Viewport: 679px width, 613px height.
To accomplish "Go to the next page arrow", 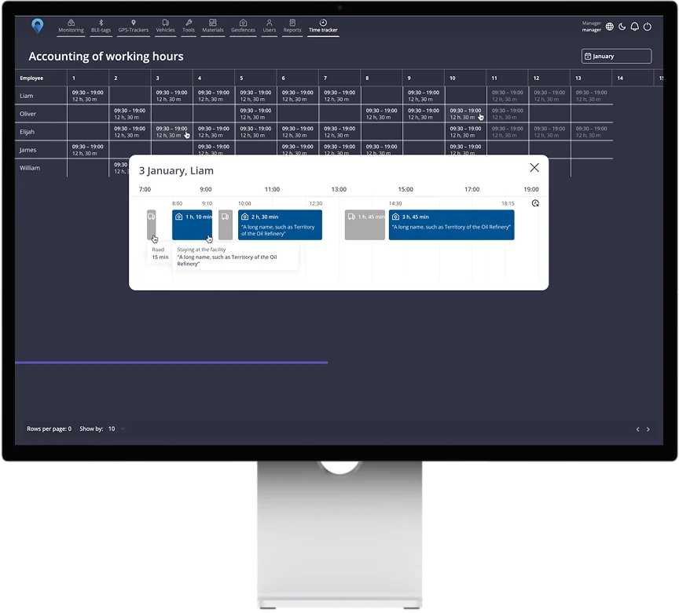I will coord(648,429).
